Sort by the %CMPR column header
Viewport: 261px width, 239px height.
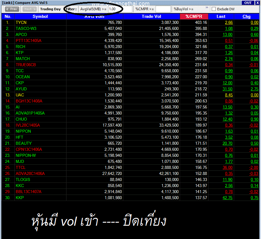point(194,17)
